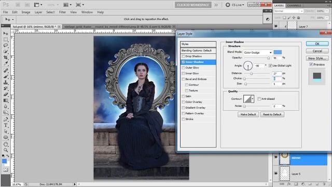This screenshot has width=332, height=187.
Task: Enable the Outer Glow checkbox
Action: 183,68
